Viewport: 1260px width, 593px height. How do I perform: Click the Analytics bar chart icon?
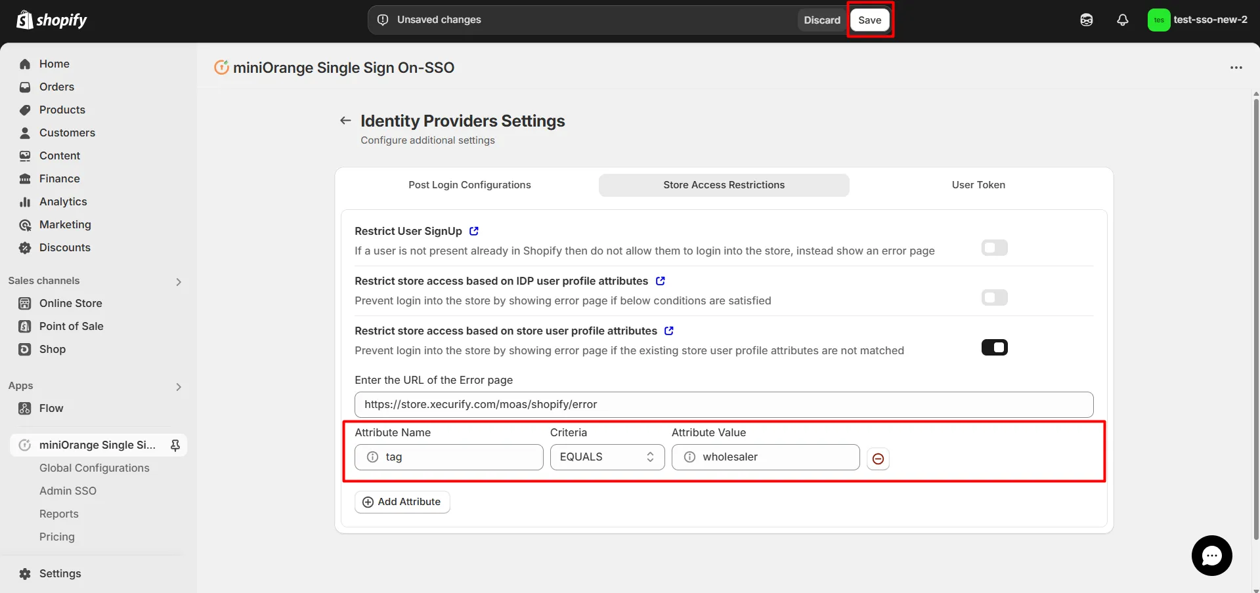coord(25,201)
